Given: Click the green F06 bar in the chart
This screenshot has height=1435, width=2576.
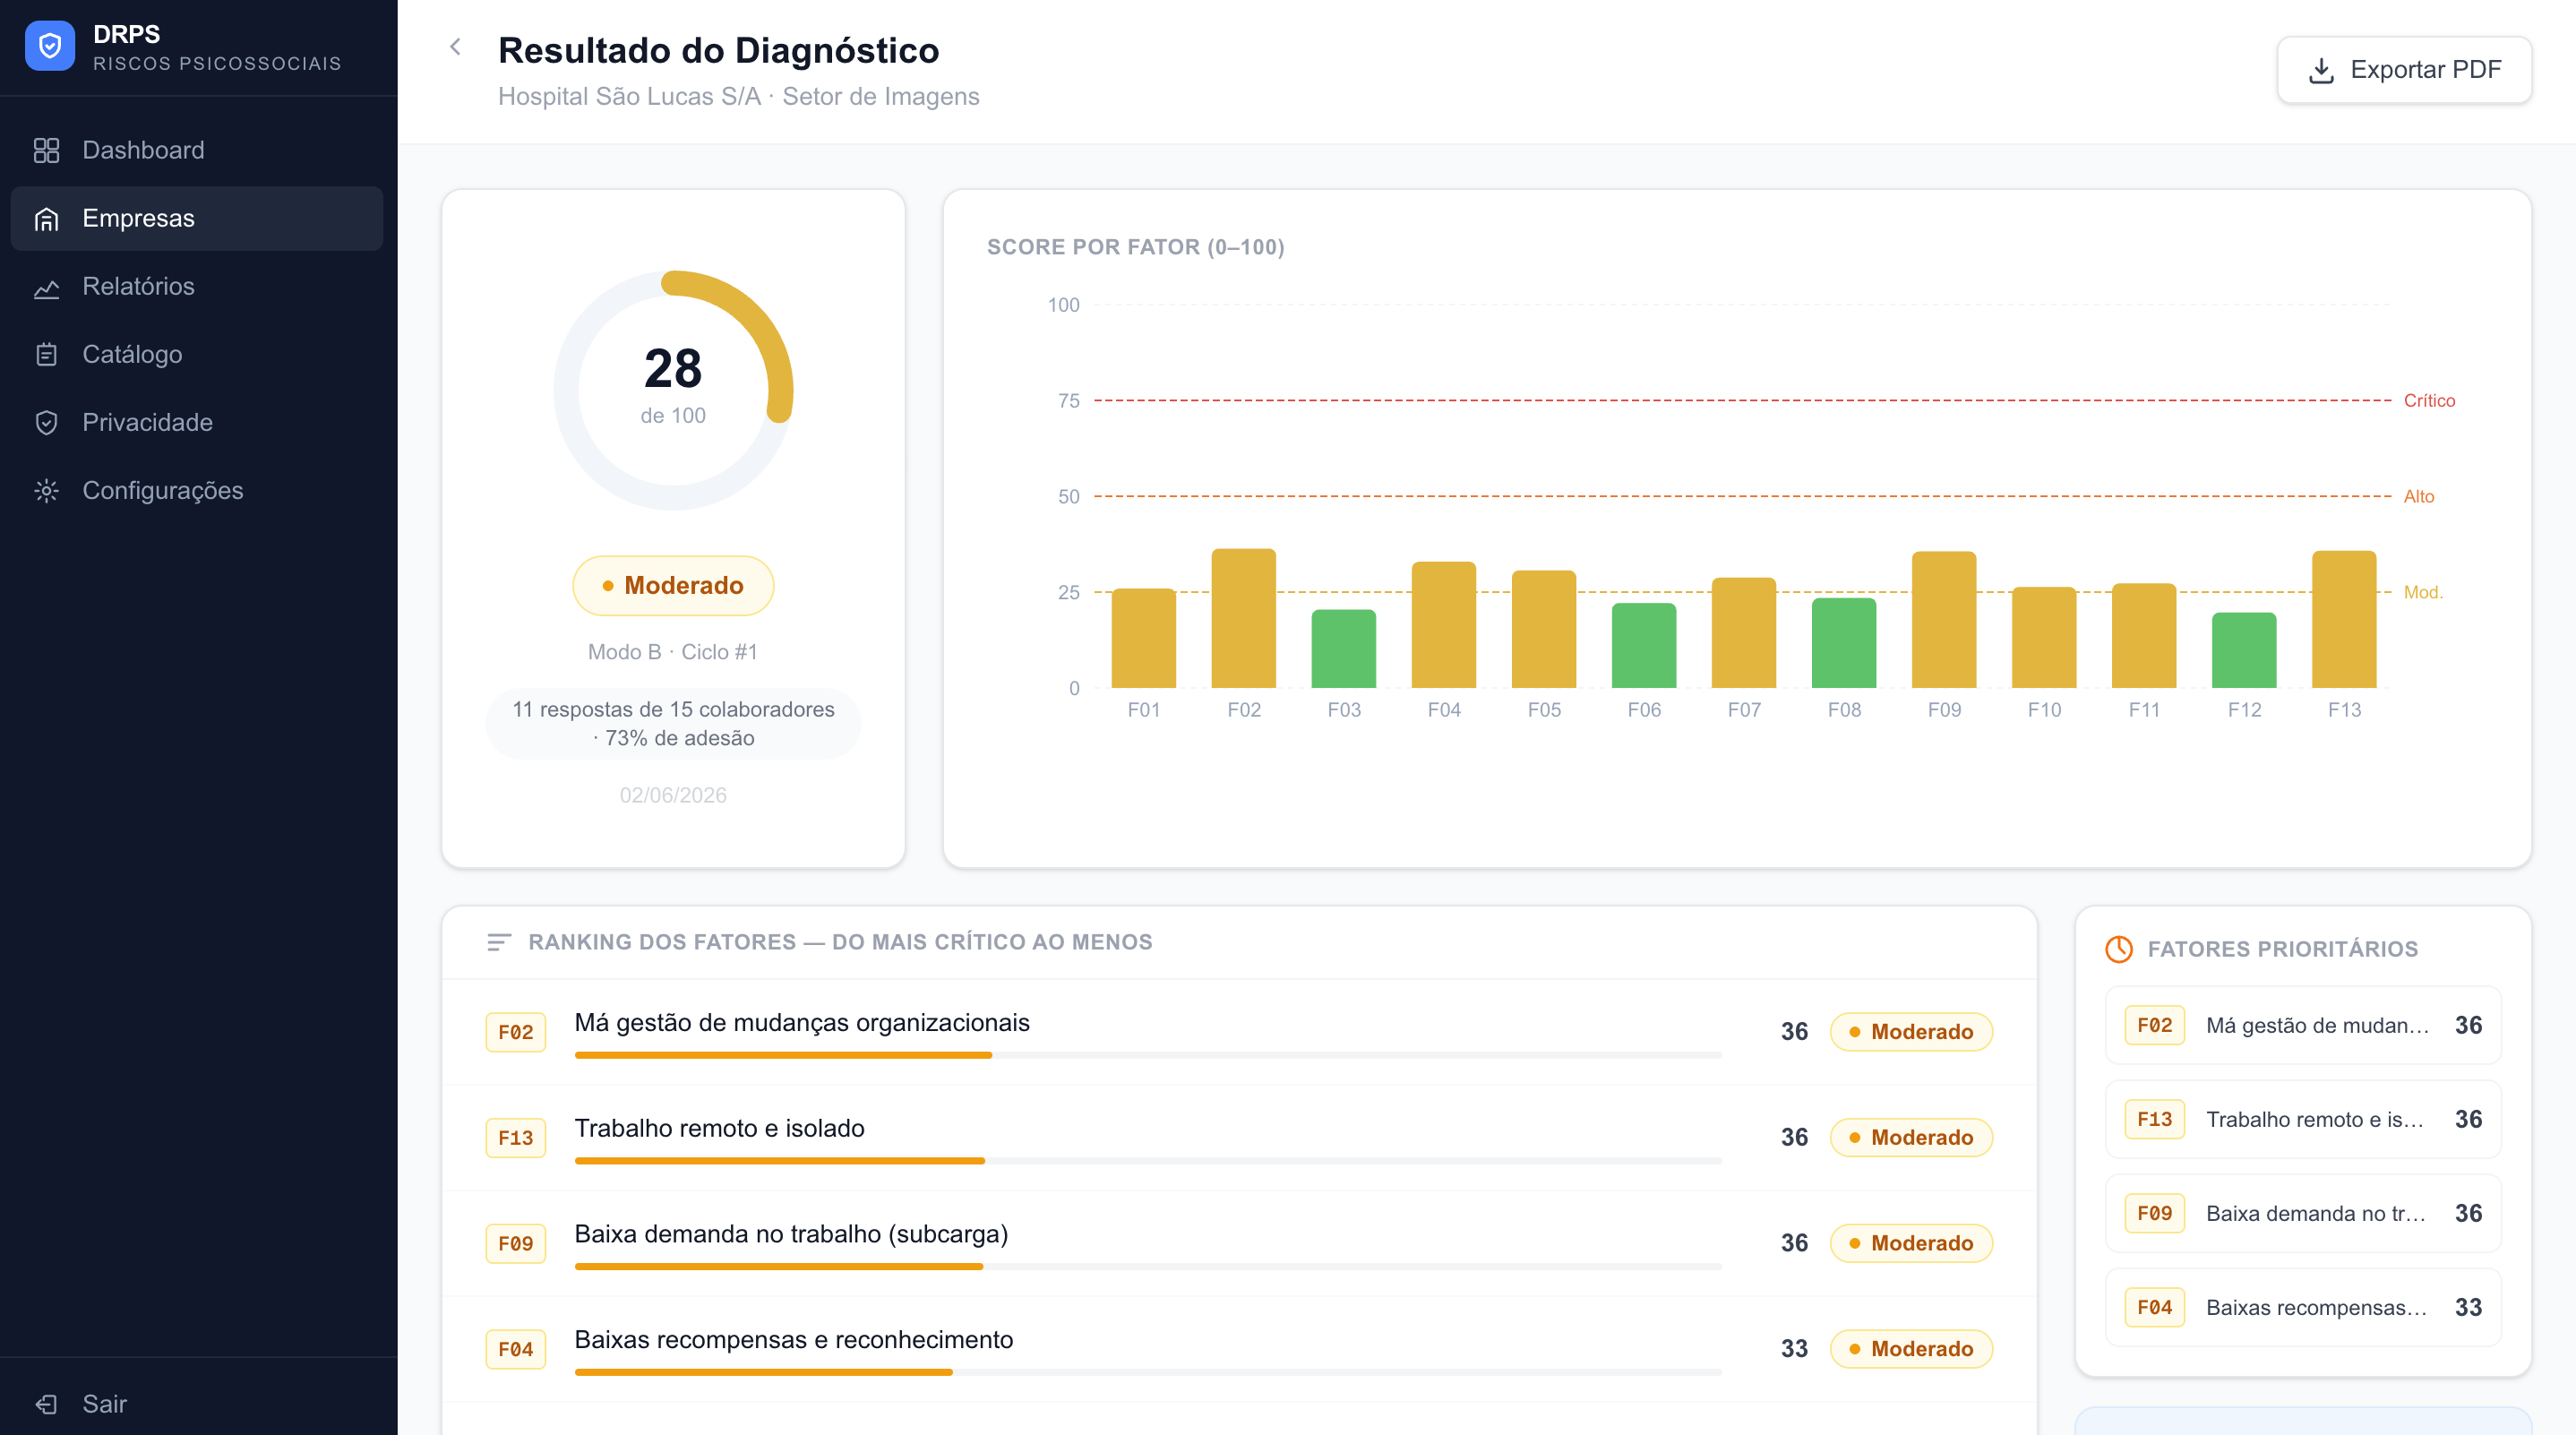Looking at the screenshot, I should (x=1644, y=645).
